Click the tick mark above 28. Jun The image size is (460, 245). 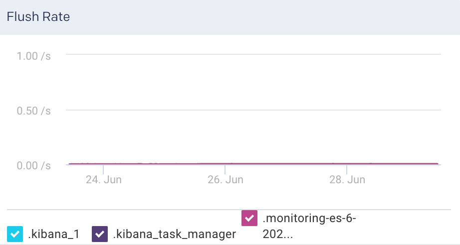[347, 169]
